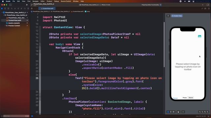This screenshot has width=211, height=118.
Task: Open the Editor menu
Action: [x=43, y=1]
